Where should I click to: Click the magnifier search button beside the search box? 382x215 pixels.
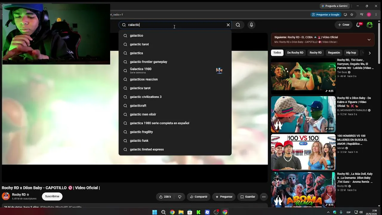point(238,25)
